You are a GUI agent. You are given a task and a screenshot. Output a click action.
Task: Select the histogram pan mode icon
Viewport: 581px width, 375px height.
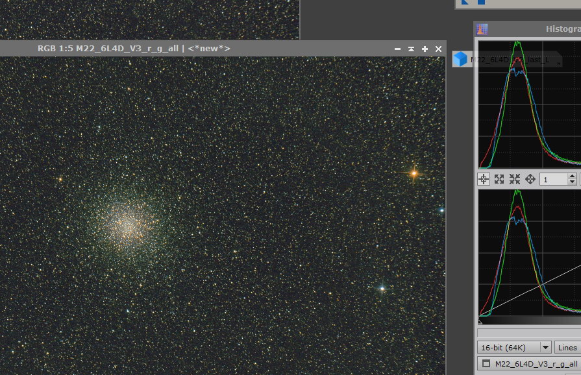(x=530, y=180)
